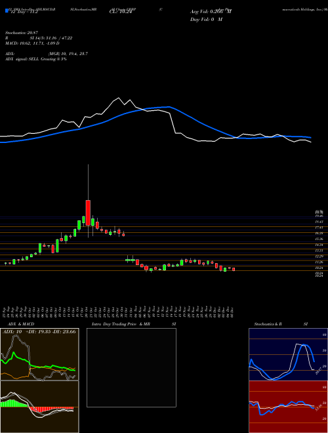Click the ADX (MGR) 10, 19.4, 23.7 line
The width and height of the screenshot is (328, 433).
47,54
